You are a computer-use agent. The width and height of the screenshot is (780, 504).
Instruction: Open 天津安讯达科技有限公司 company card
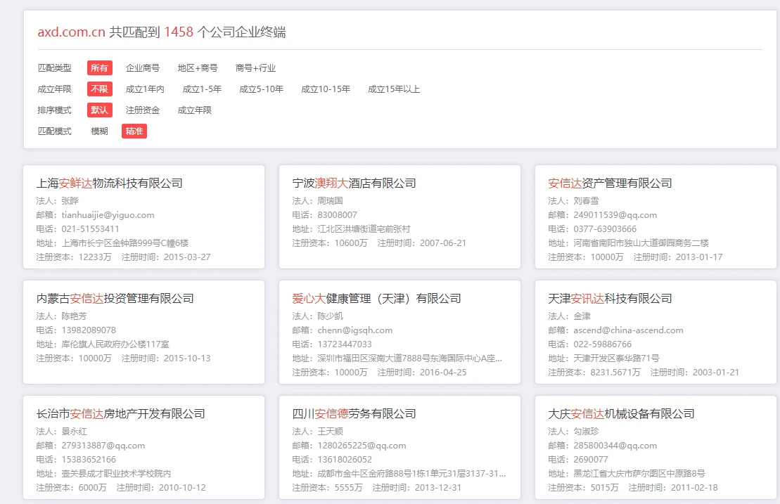point(610,299)
